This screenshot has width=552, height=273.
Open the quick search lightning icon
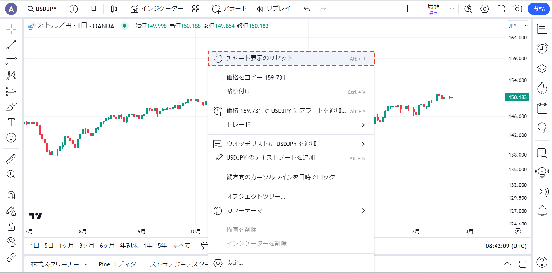coord(468,9)
